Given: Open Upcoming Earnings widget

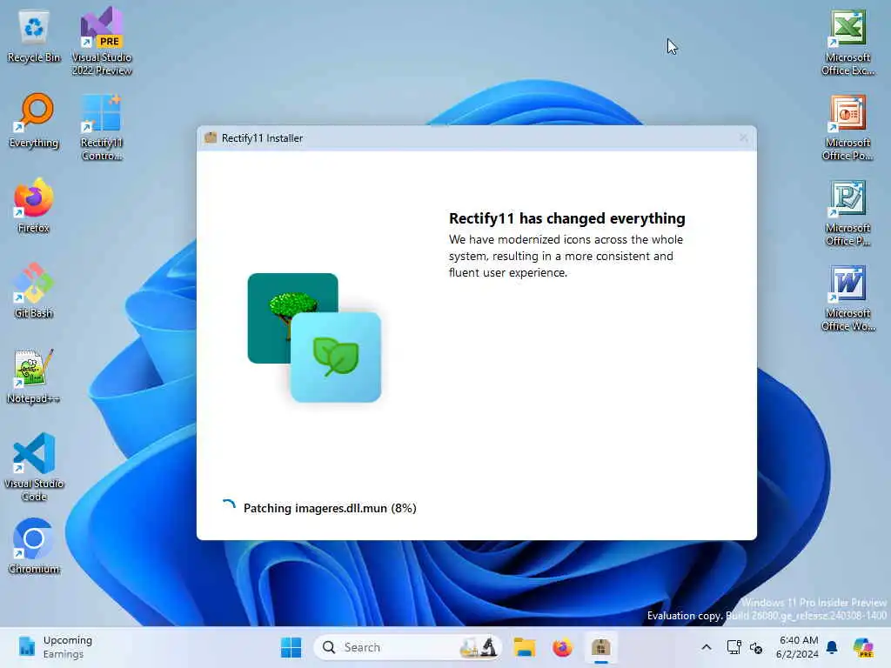Looking at the screenshot, I should tap(54, 647).
